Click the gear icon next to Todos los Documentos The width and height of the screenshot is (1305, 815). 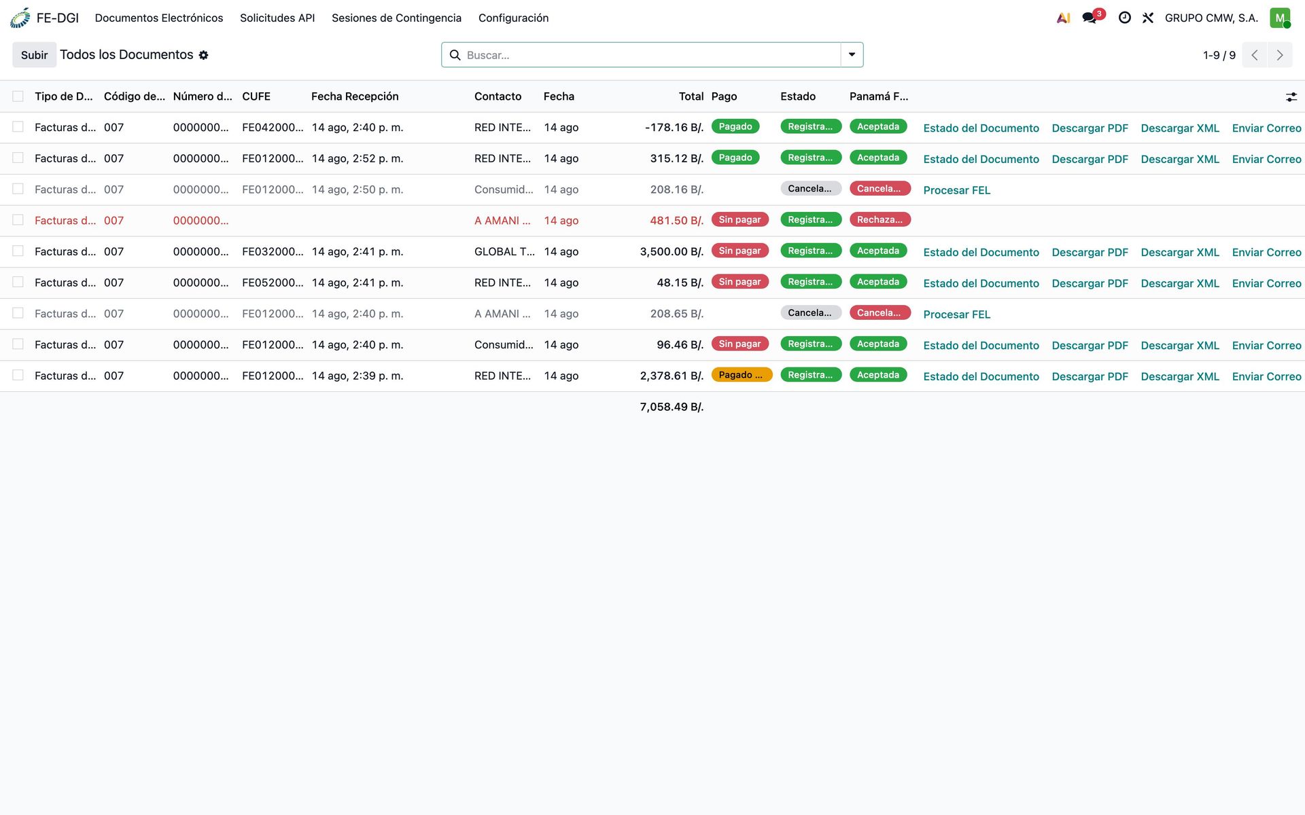203,55
